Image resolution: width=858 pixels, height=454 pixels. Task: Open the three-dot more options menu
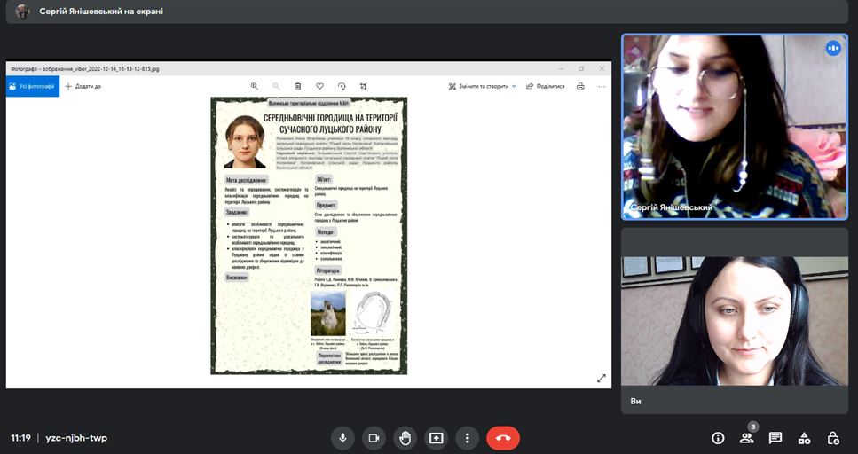[x=467, y=438]
